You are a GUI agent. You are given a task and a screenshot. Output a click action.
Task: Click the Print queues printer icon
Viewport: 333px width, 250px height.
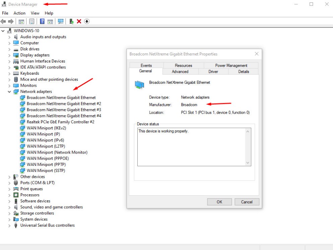(x=16, y=189)
